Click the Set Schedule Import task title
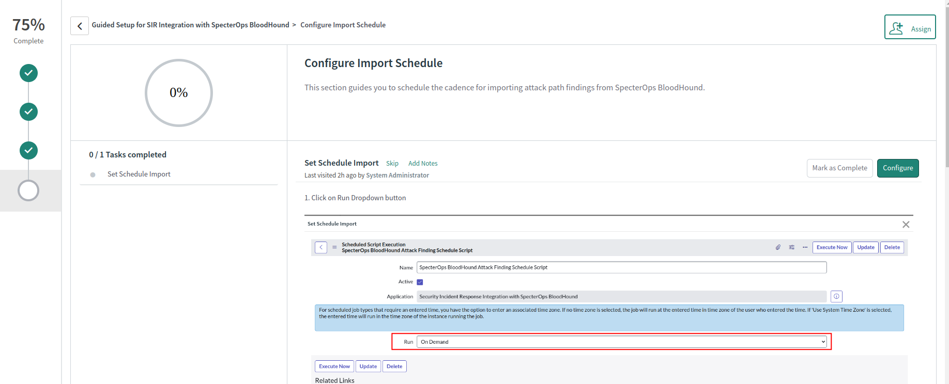Viewport: 949px width, 384px height. tap(341, 163)
